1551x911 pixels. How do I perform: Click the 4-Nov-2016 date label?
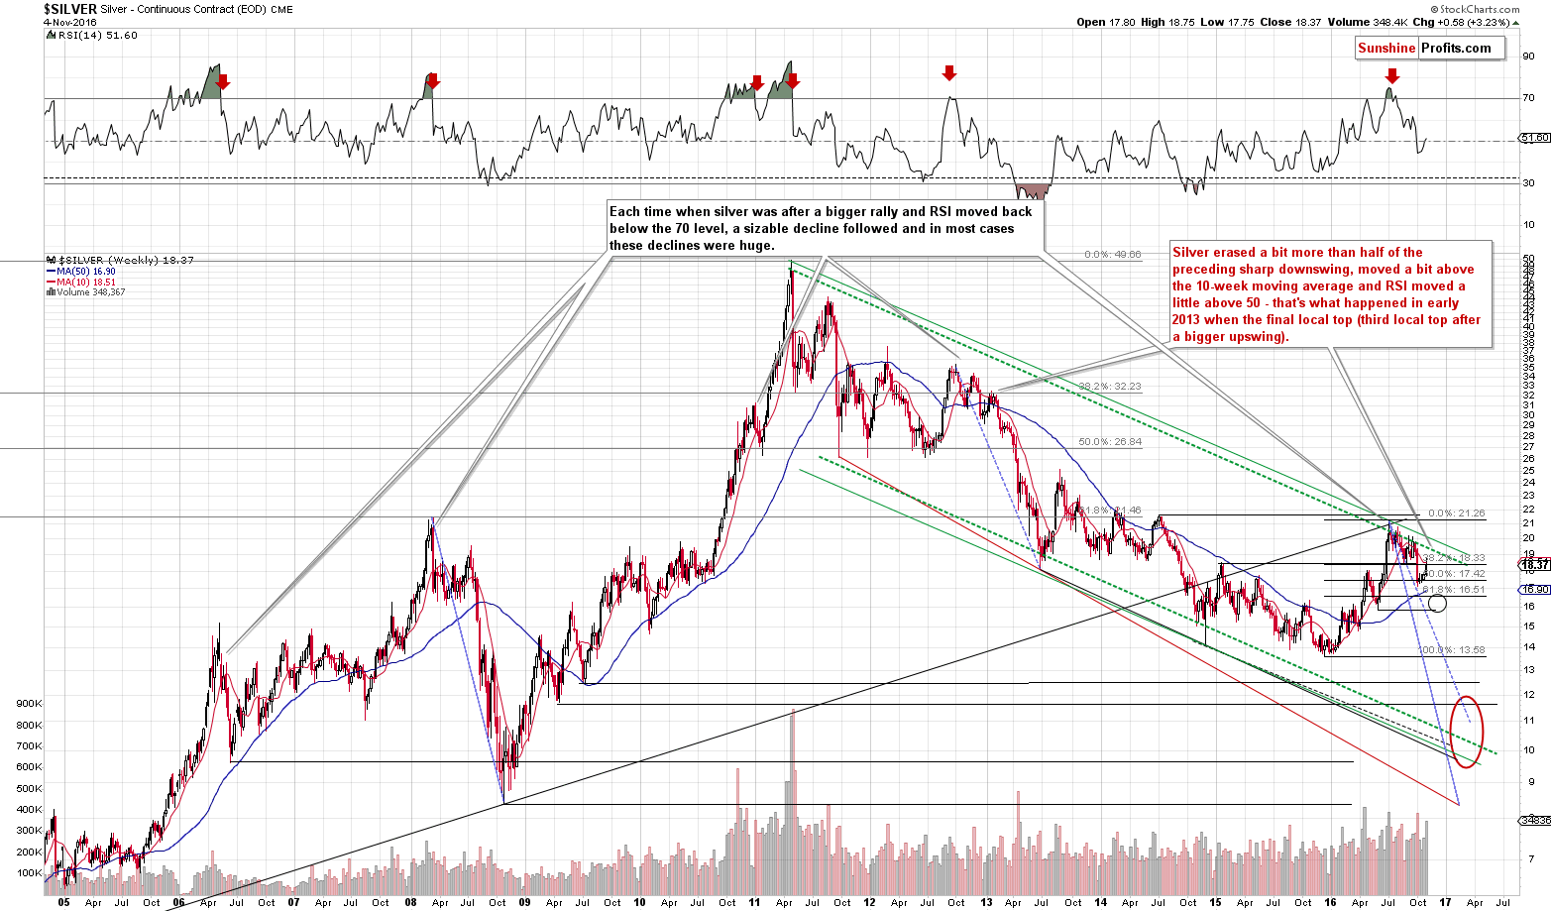point(70,22)
